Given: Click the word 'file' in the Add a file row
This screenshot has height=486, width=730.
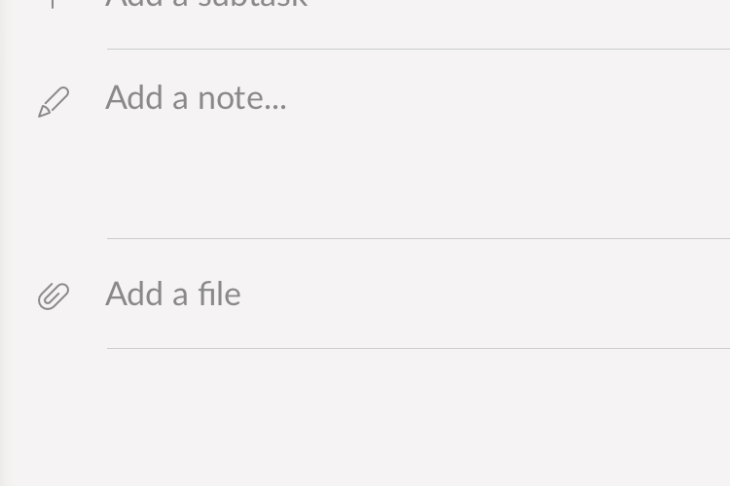Looking at the screenshot, I should tap(220, 294).
